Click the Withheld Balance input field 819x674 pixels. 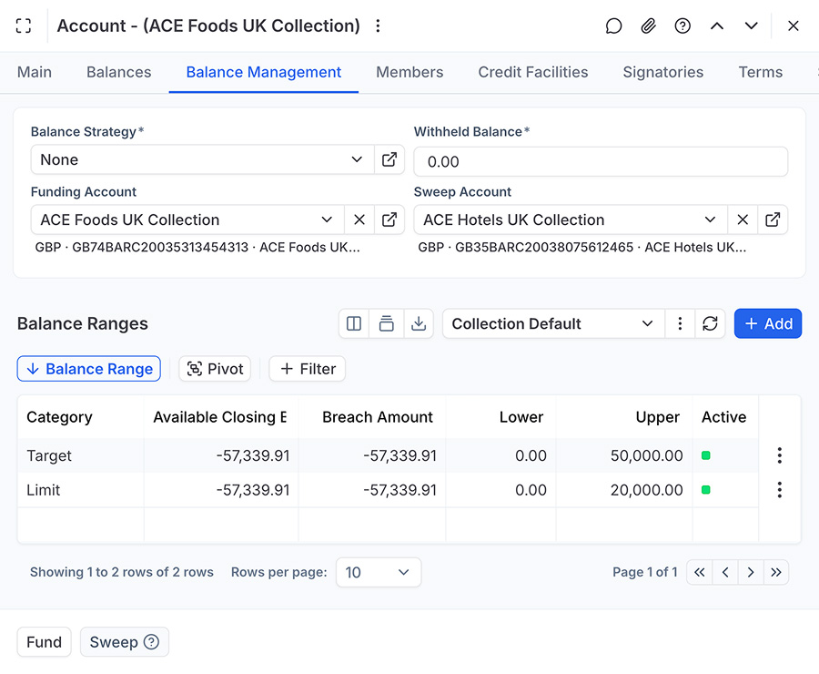point(601,161)
